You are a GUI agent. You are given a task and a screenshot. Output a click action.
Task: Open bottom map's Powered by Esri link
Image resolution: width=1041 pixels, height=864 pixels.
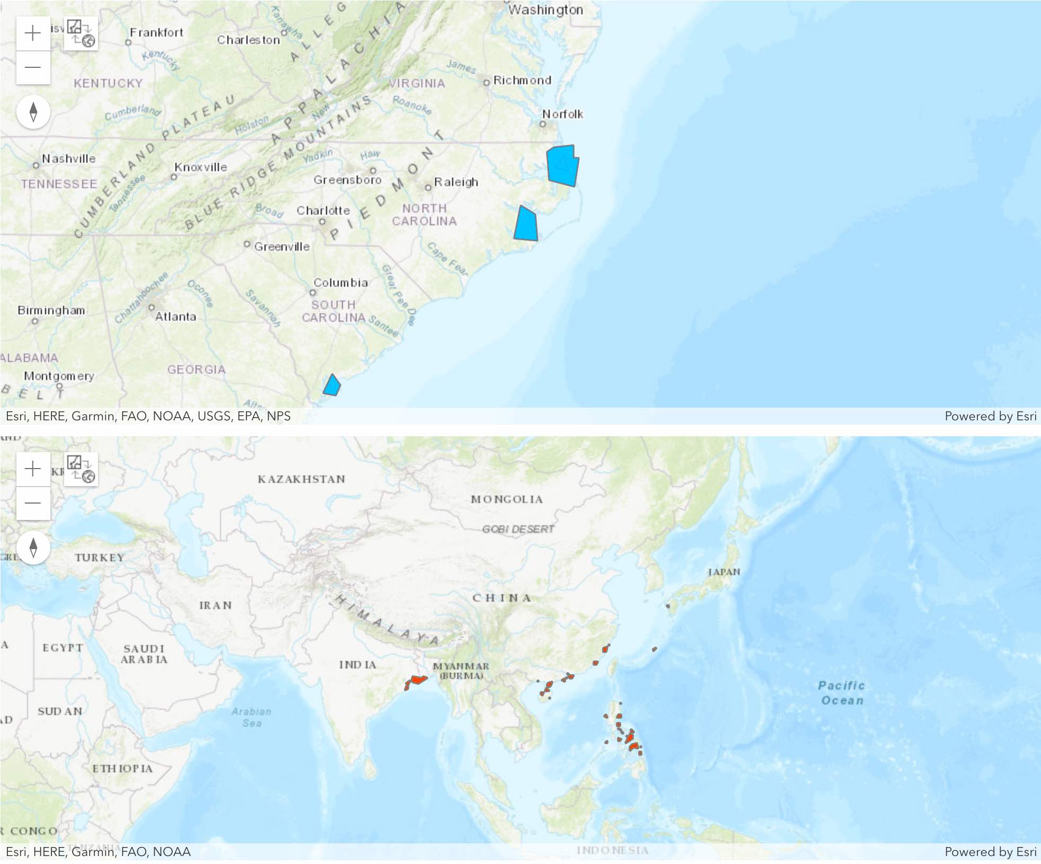click(x=990, y=852)
